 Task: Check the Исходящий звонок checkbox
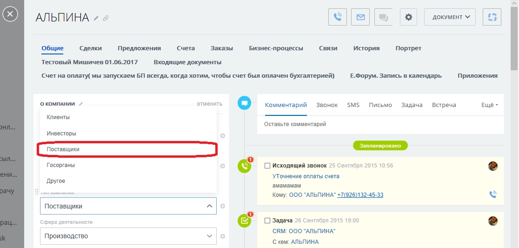click(x=267, y=166)
